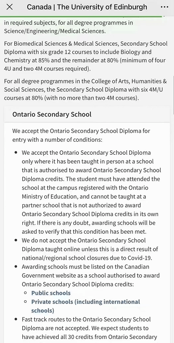Select the Biomedical Sciences & Medical Sciences paragraph

click(x=85, y=56)
